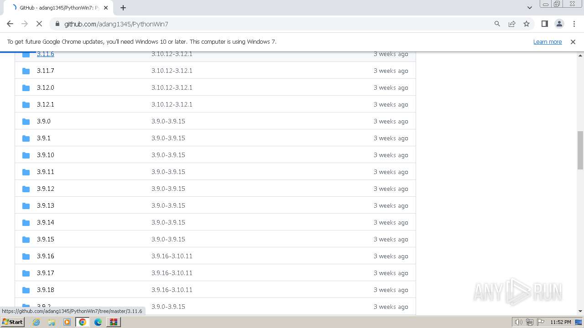Viewport: 584px width, 328px height.
Task: Open the 3.9.12 folder
Action: (x=46, y=189)
